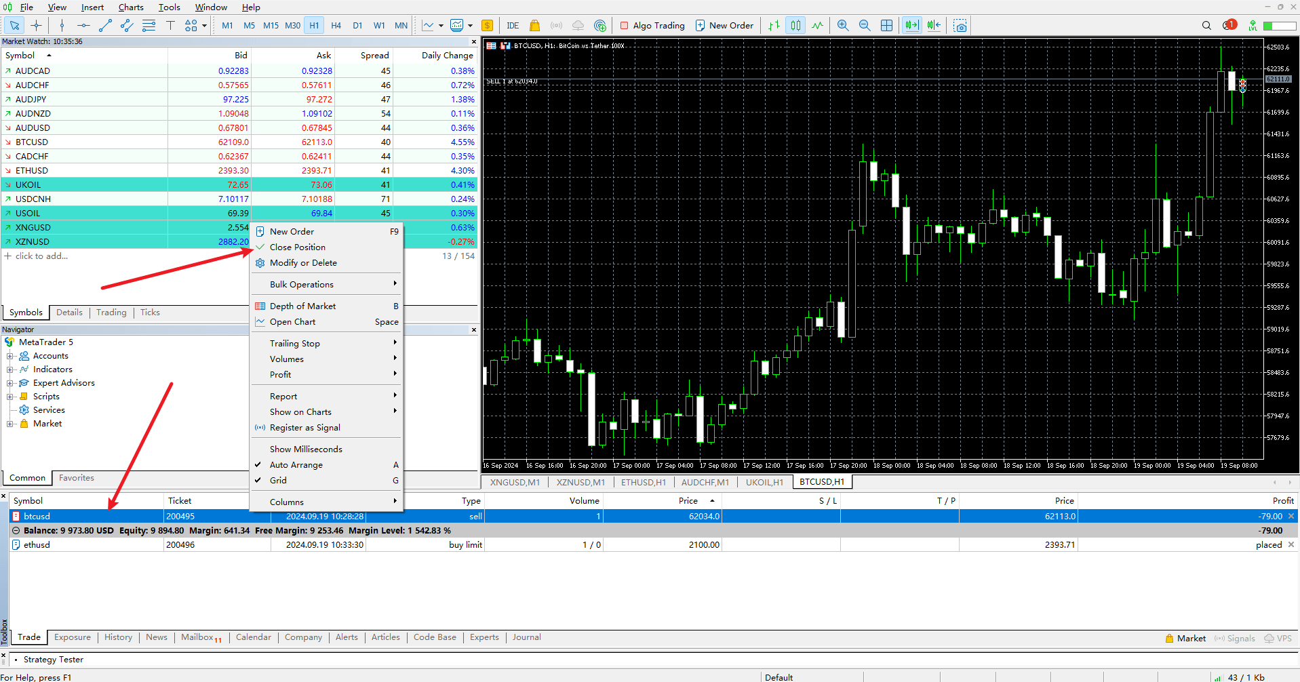
Task: Choose Depth of Market context entry
Action: [x=327, y=306]
